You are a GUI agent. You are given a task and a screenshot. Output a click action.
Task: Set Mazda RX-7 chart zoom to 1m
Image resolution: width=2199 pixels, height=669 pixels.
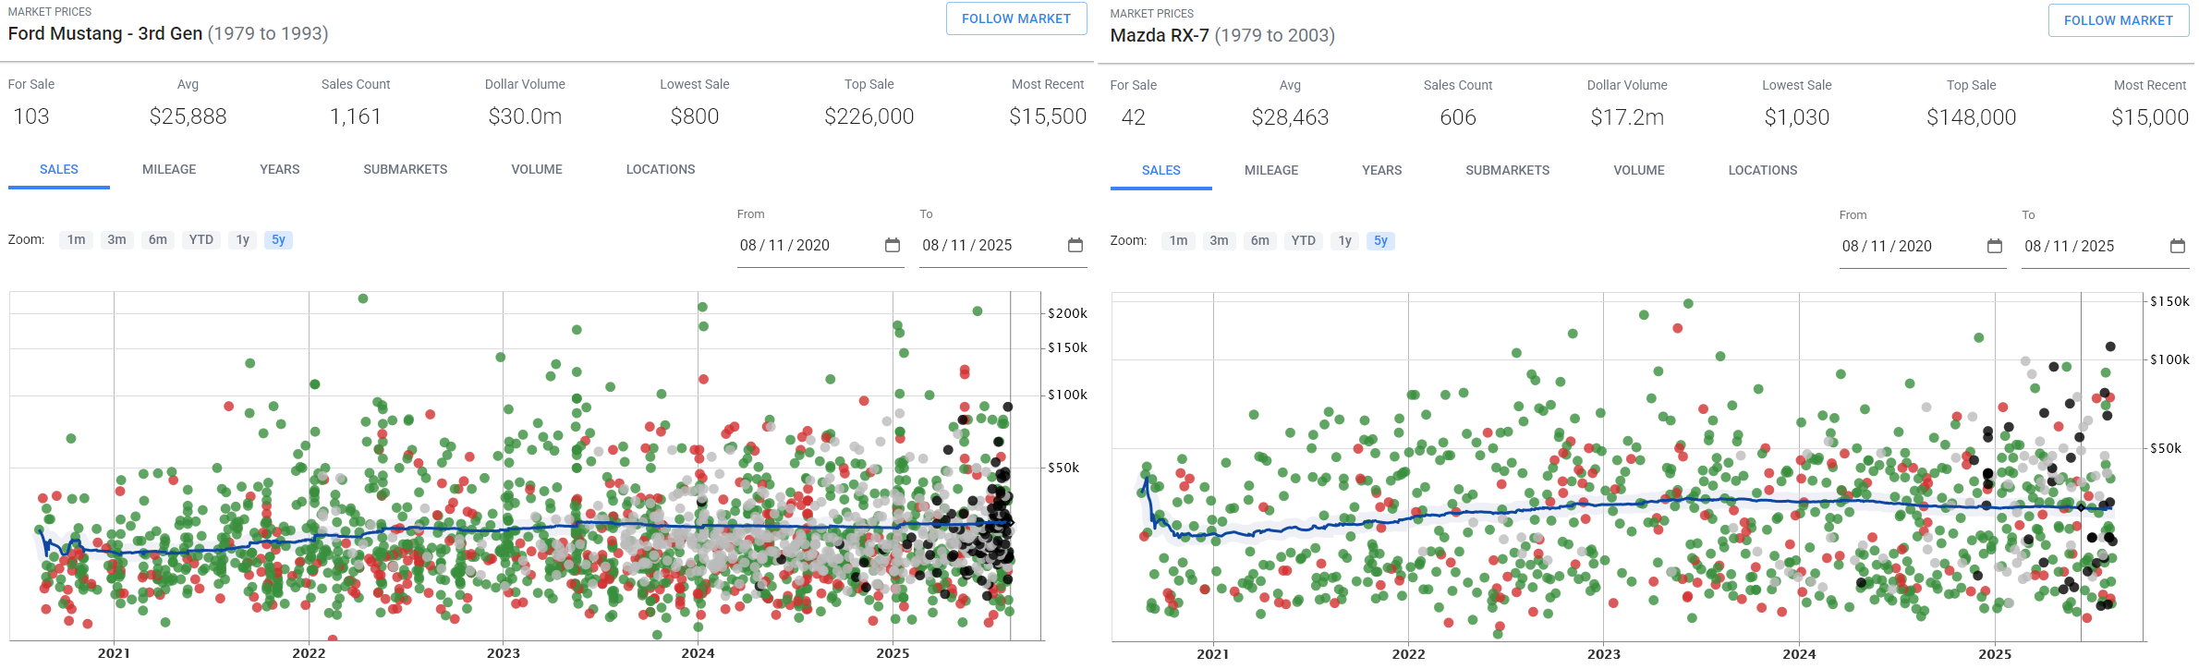pyautogui.click(x=1179, y=241)
